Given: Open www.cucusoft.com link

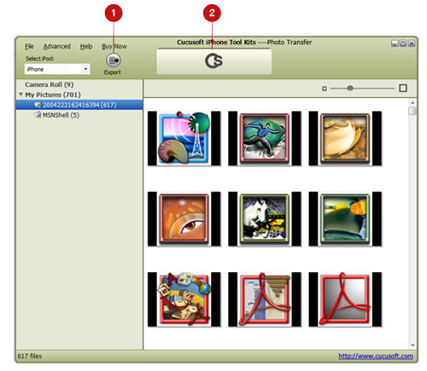Looking at the screenshot, I should point(376,356).
